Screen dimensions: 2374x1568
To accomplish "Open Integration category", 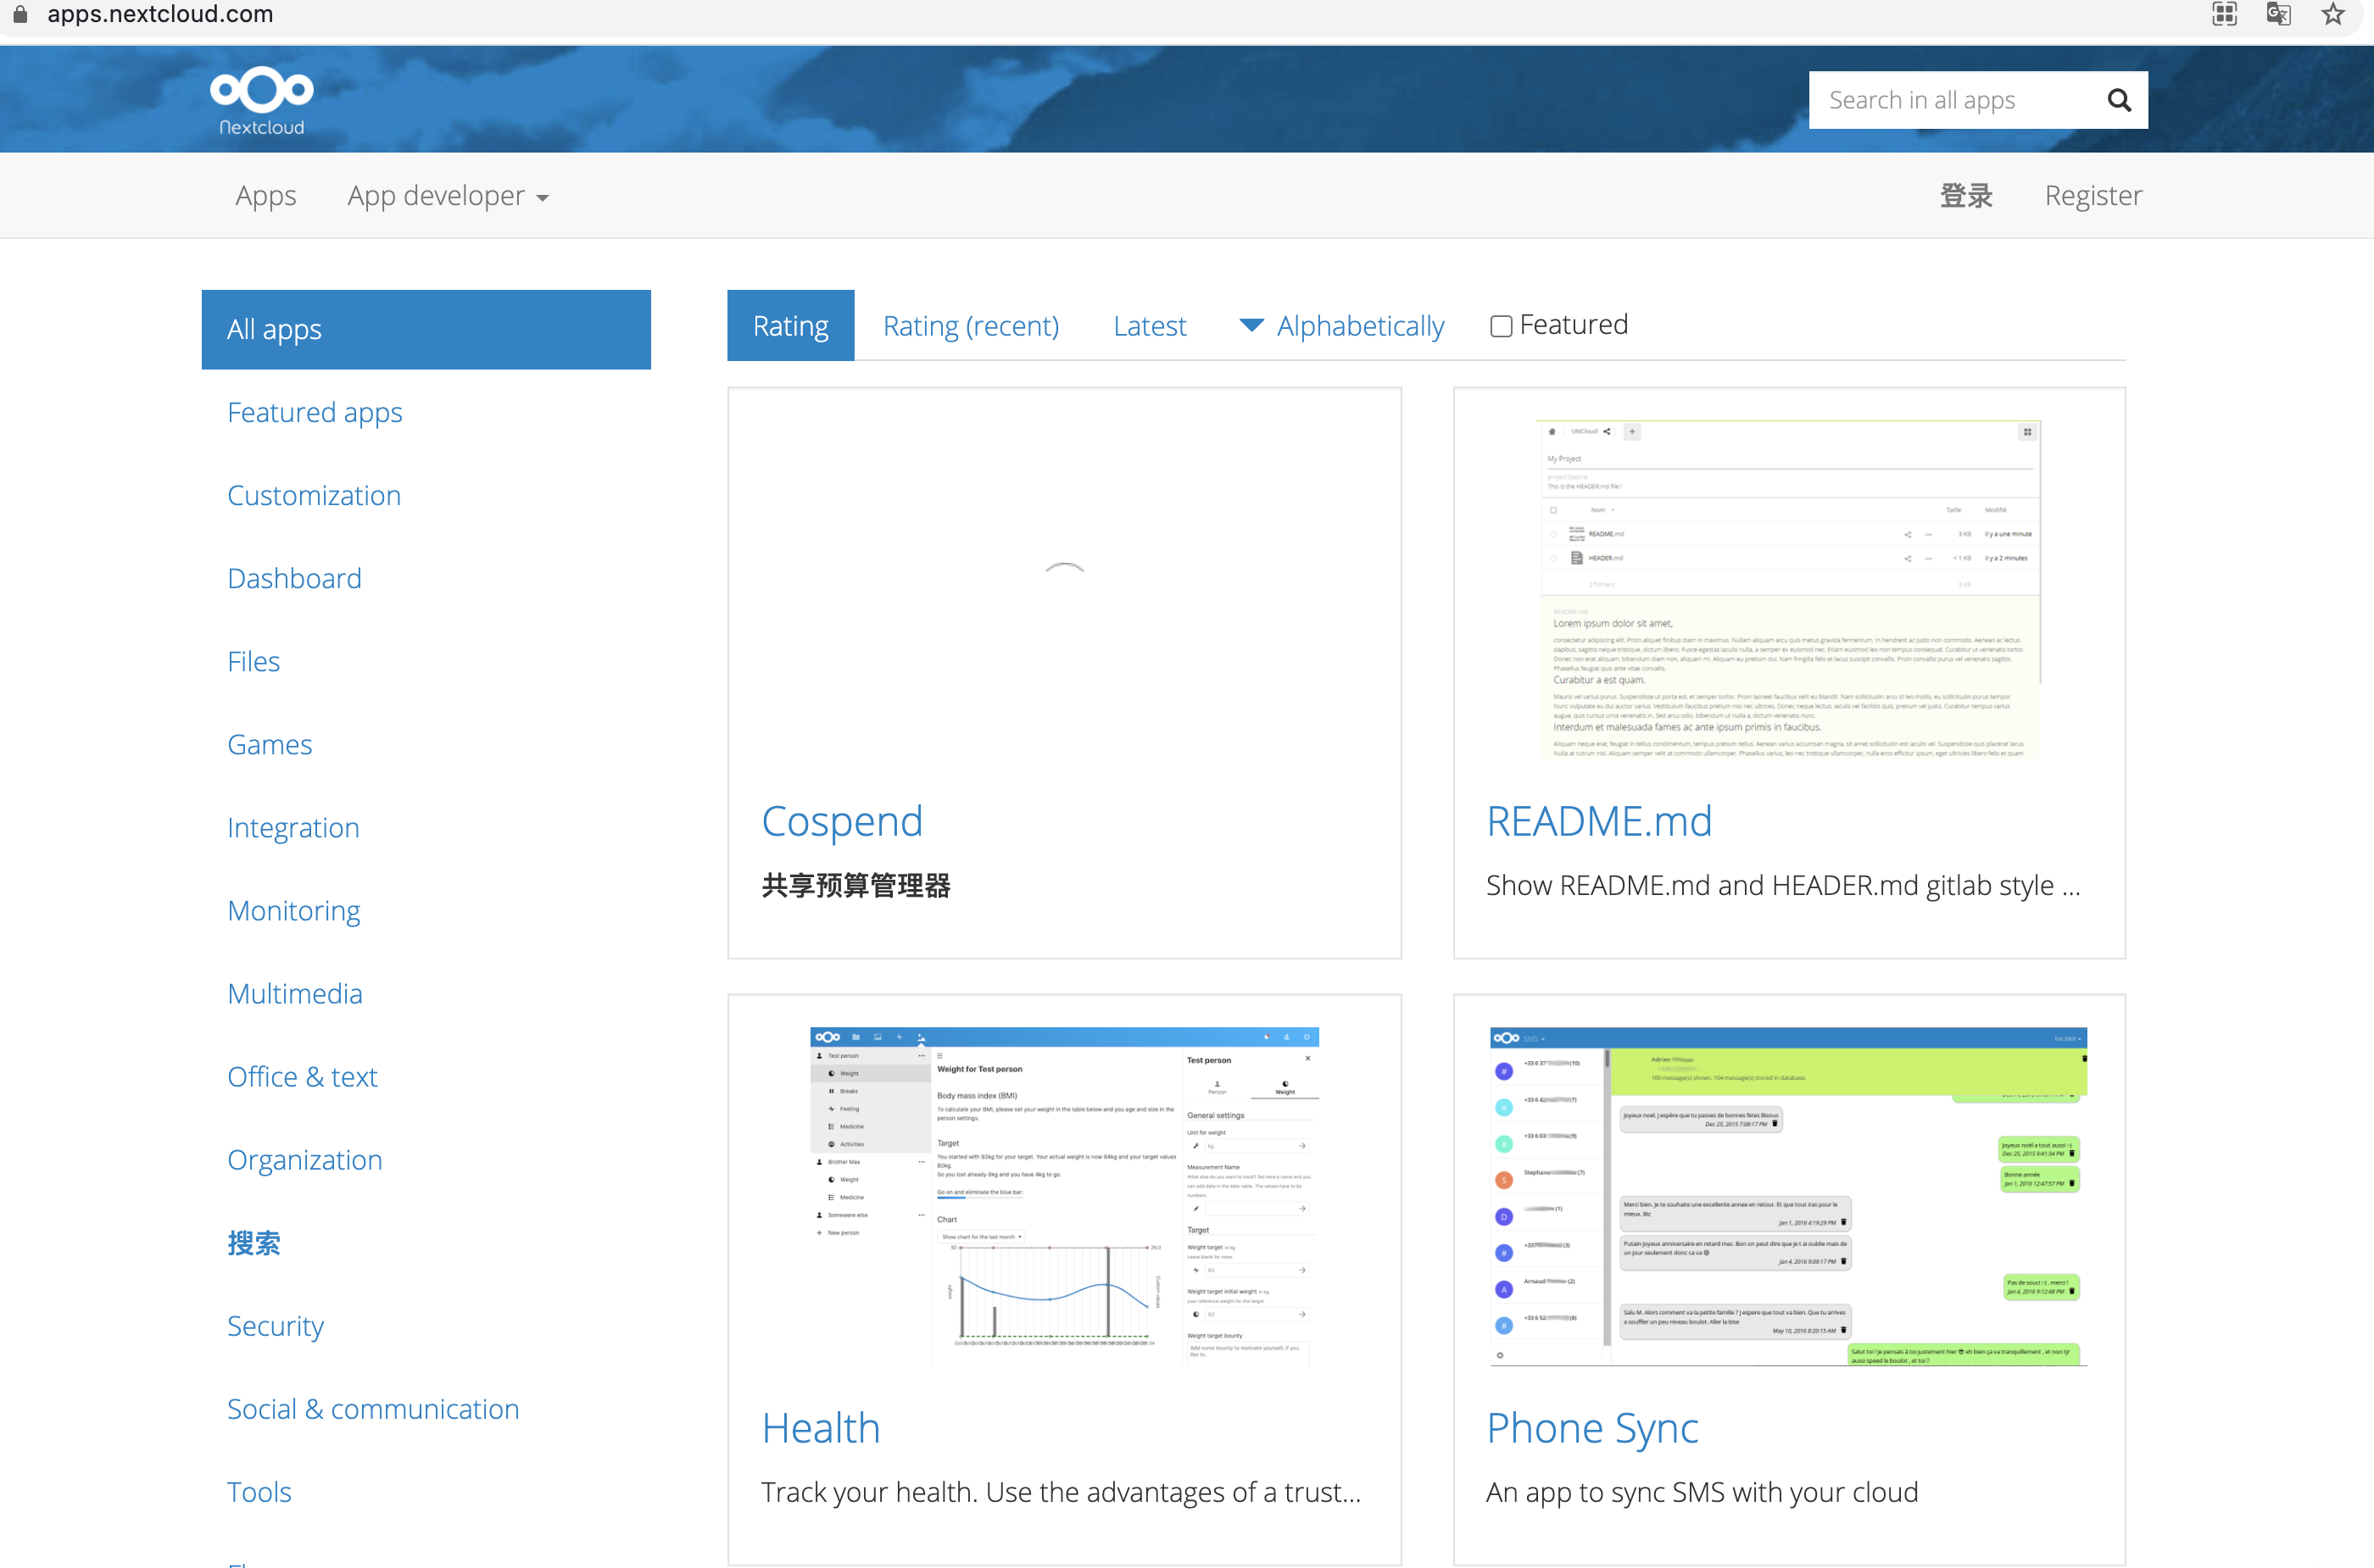I will (x=293, y=827).
